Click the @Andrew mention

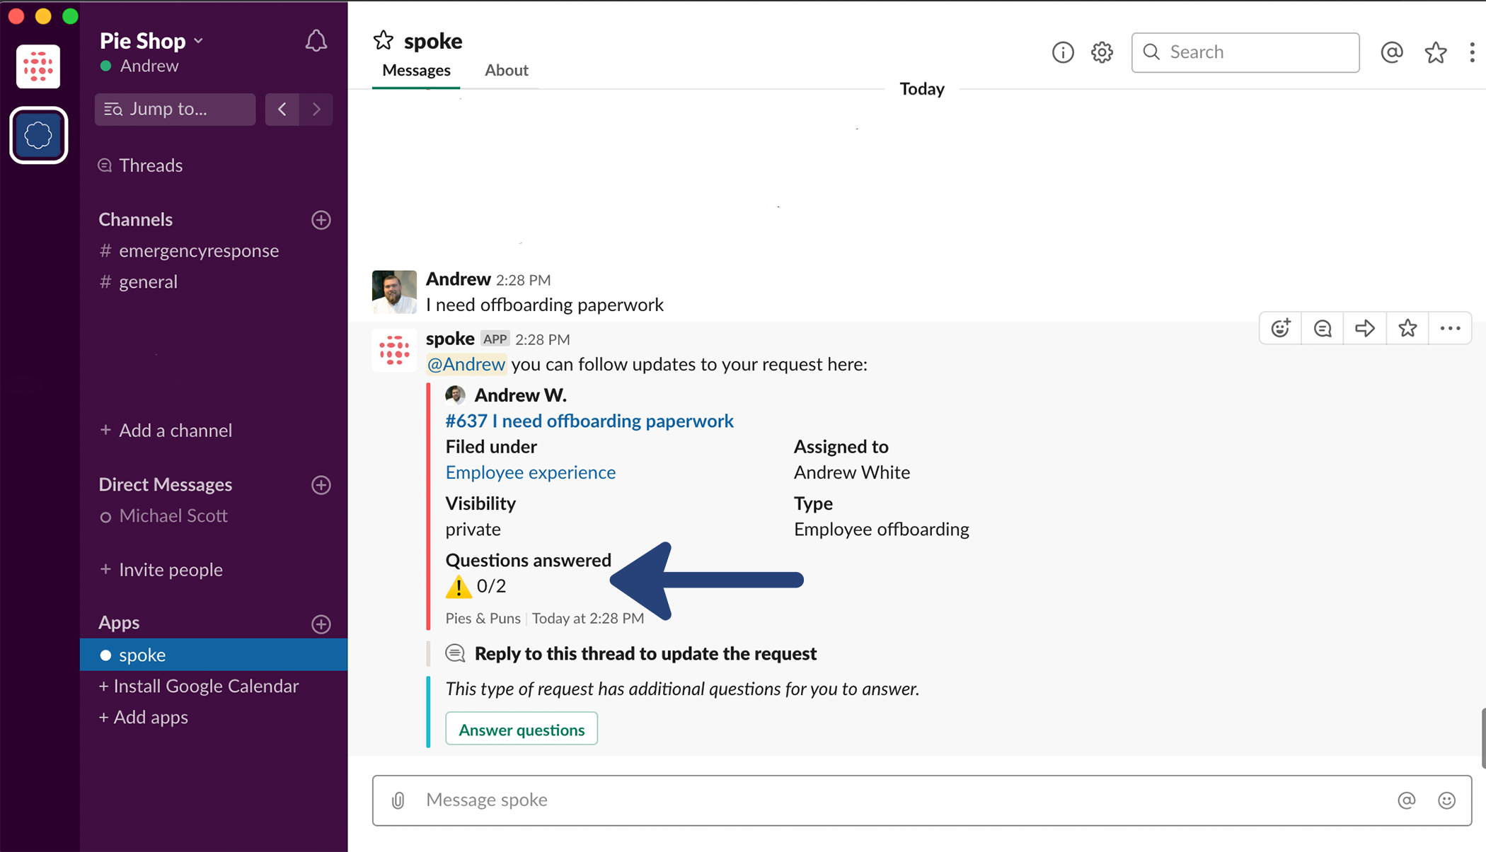(466, 364)
